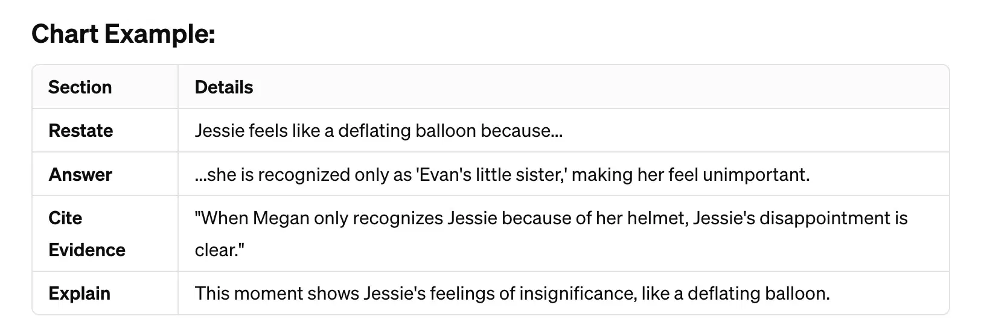Screen dimensions: 984x334
Task: Click the 'Answer' row label
Action: (80, 175)
